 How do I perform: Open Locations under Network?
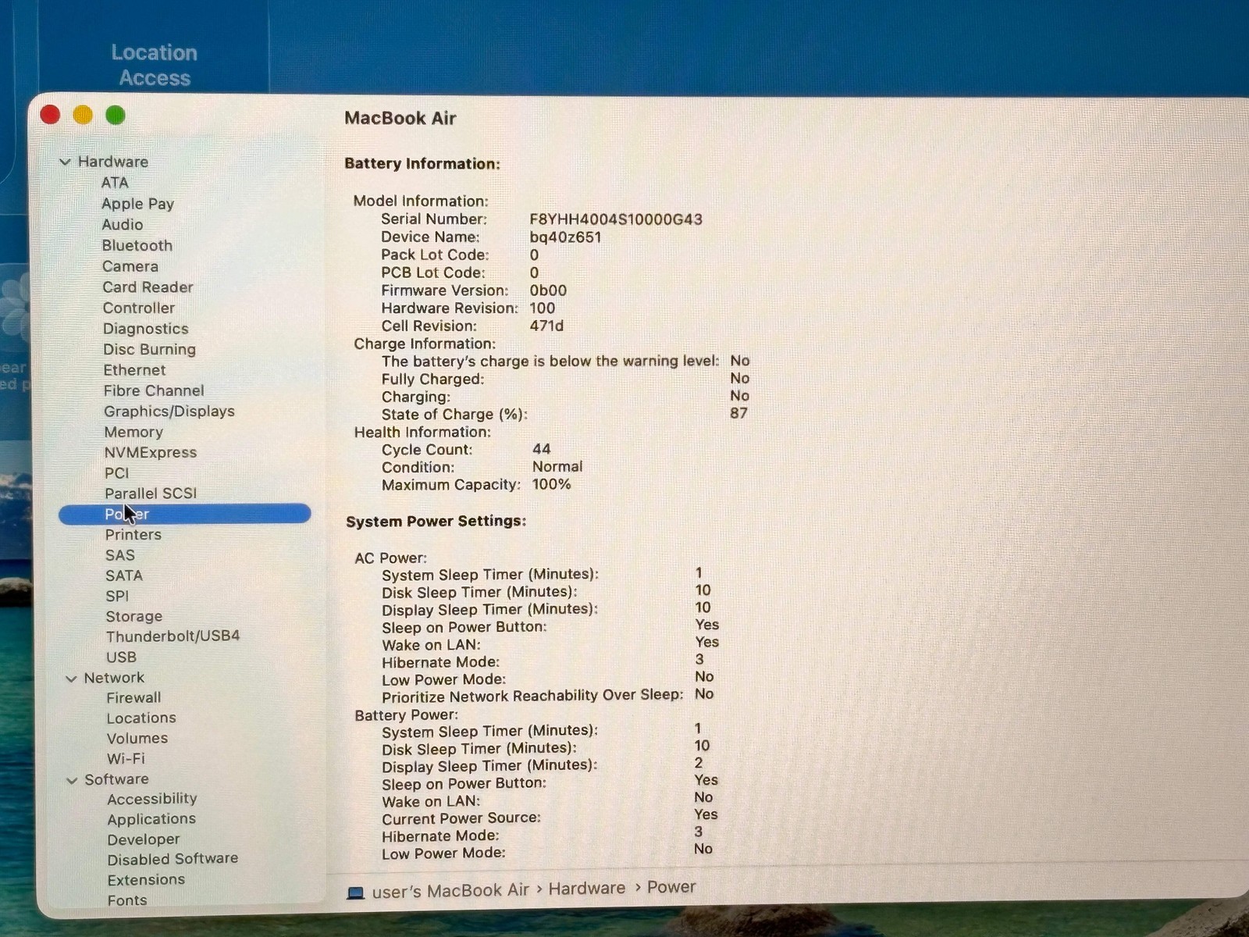pos(141,718)
